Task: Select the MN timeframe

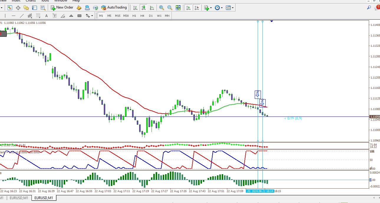Action: (x=167, y=16)
